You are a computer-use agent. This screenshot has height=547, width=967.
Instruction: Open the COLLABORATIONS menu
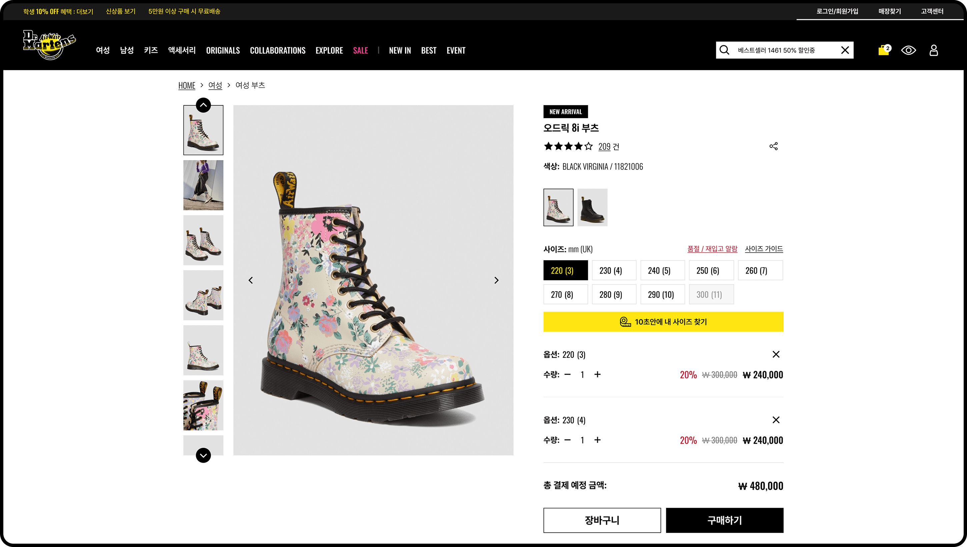point(277,50)
